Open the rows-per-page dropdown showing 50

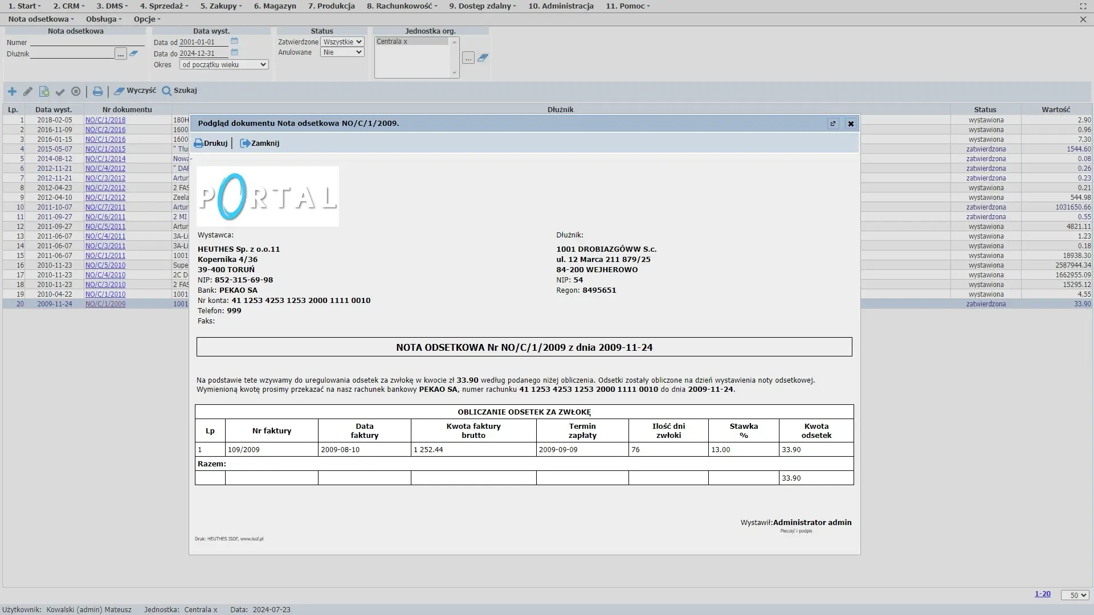tap(1074, 595)
